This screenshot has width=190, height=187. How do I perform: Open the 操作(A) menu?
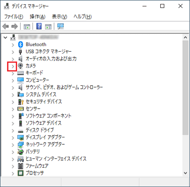pyautogui.click(x=38, y=16)
